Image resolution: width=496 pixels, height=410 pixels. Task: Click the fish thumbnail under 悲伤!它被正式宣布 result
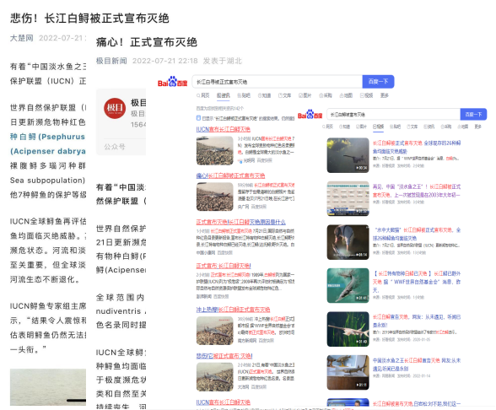(x=215, y=377)
